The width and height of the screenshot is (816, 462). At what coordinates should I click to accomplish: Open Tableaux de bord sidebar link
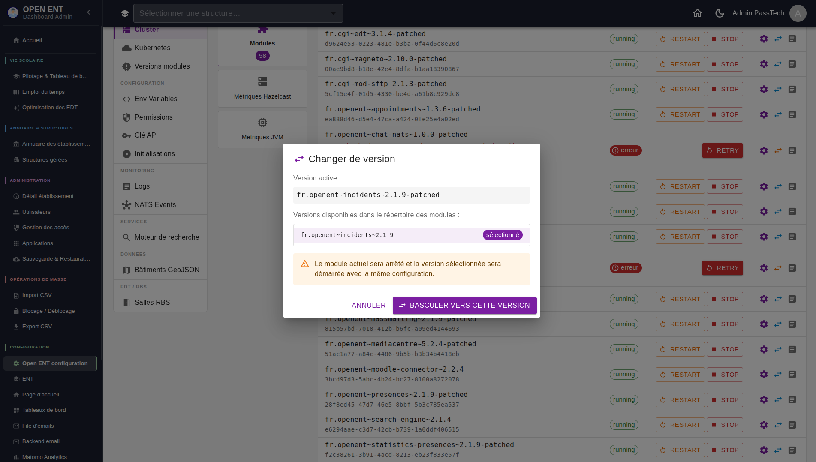(x=51, y=410)
